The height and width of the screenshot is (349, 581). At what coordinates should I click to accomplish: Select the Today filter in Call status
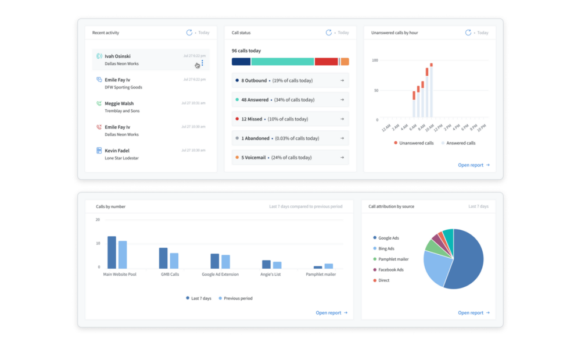(343, 33)
